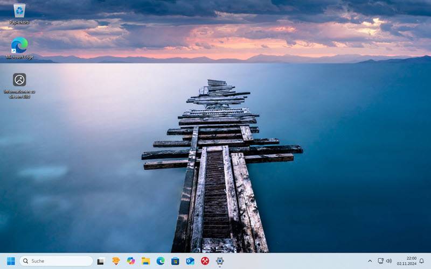The width and height of the screenshot is (431, 269).
Task: Switch to the running Settings gear app
Action: click(x=220, y=261)
